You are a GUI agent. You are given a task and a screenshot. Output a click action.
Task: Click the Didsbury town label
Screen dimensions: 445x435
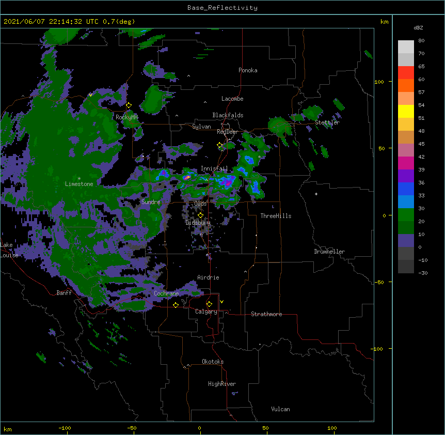point(198,223)
